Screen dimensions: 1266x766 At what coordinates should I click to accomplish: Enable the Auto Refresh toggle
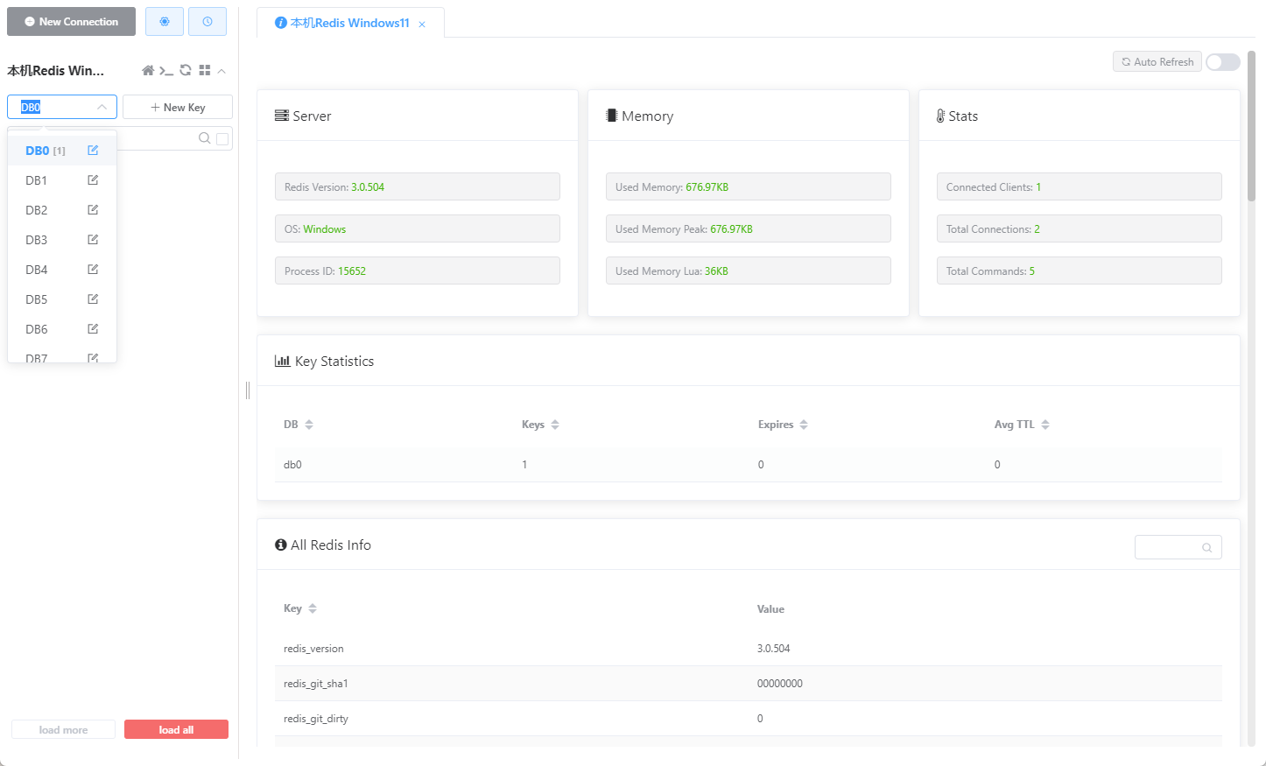(1222, 61)
